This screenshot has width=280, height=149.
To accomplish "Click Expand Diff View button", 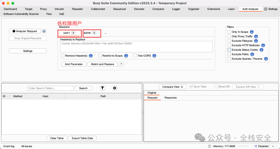I will tap(248, 87).
